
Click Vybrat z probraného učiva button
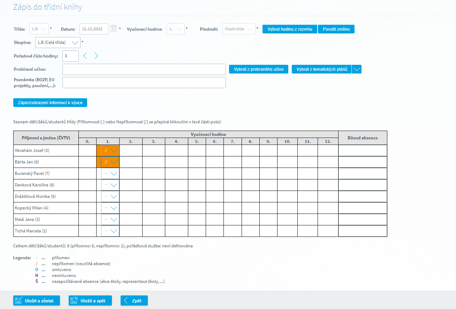tap(259, 69)
